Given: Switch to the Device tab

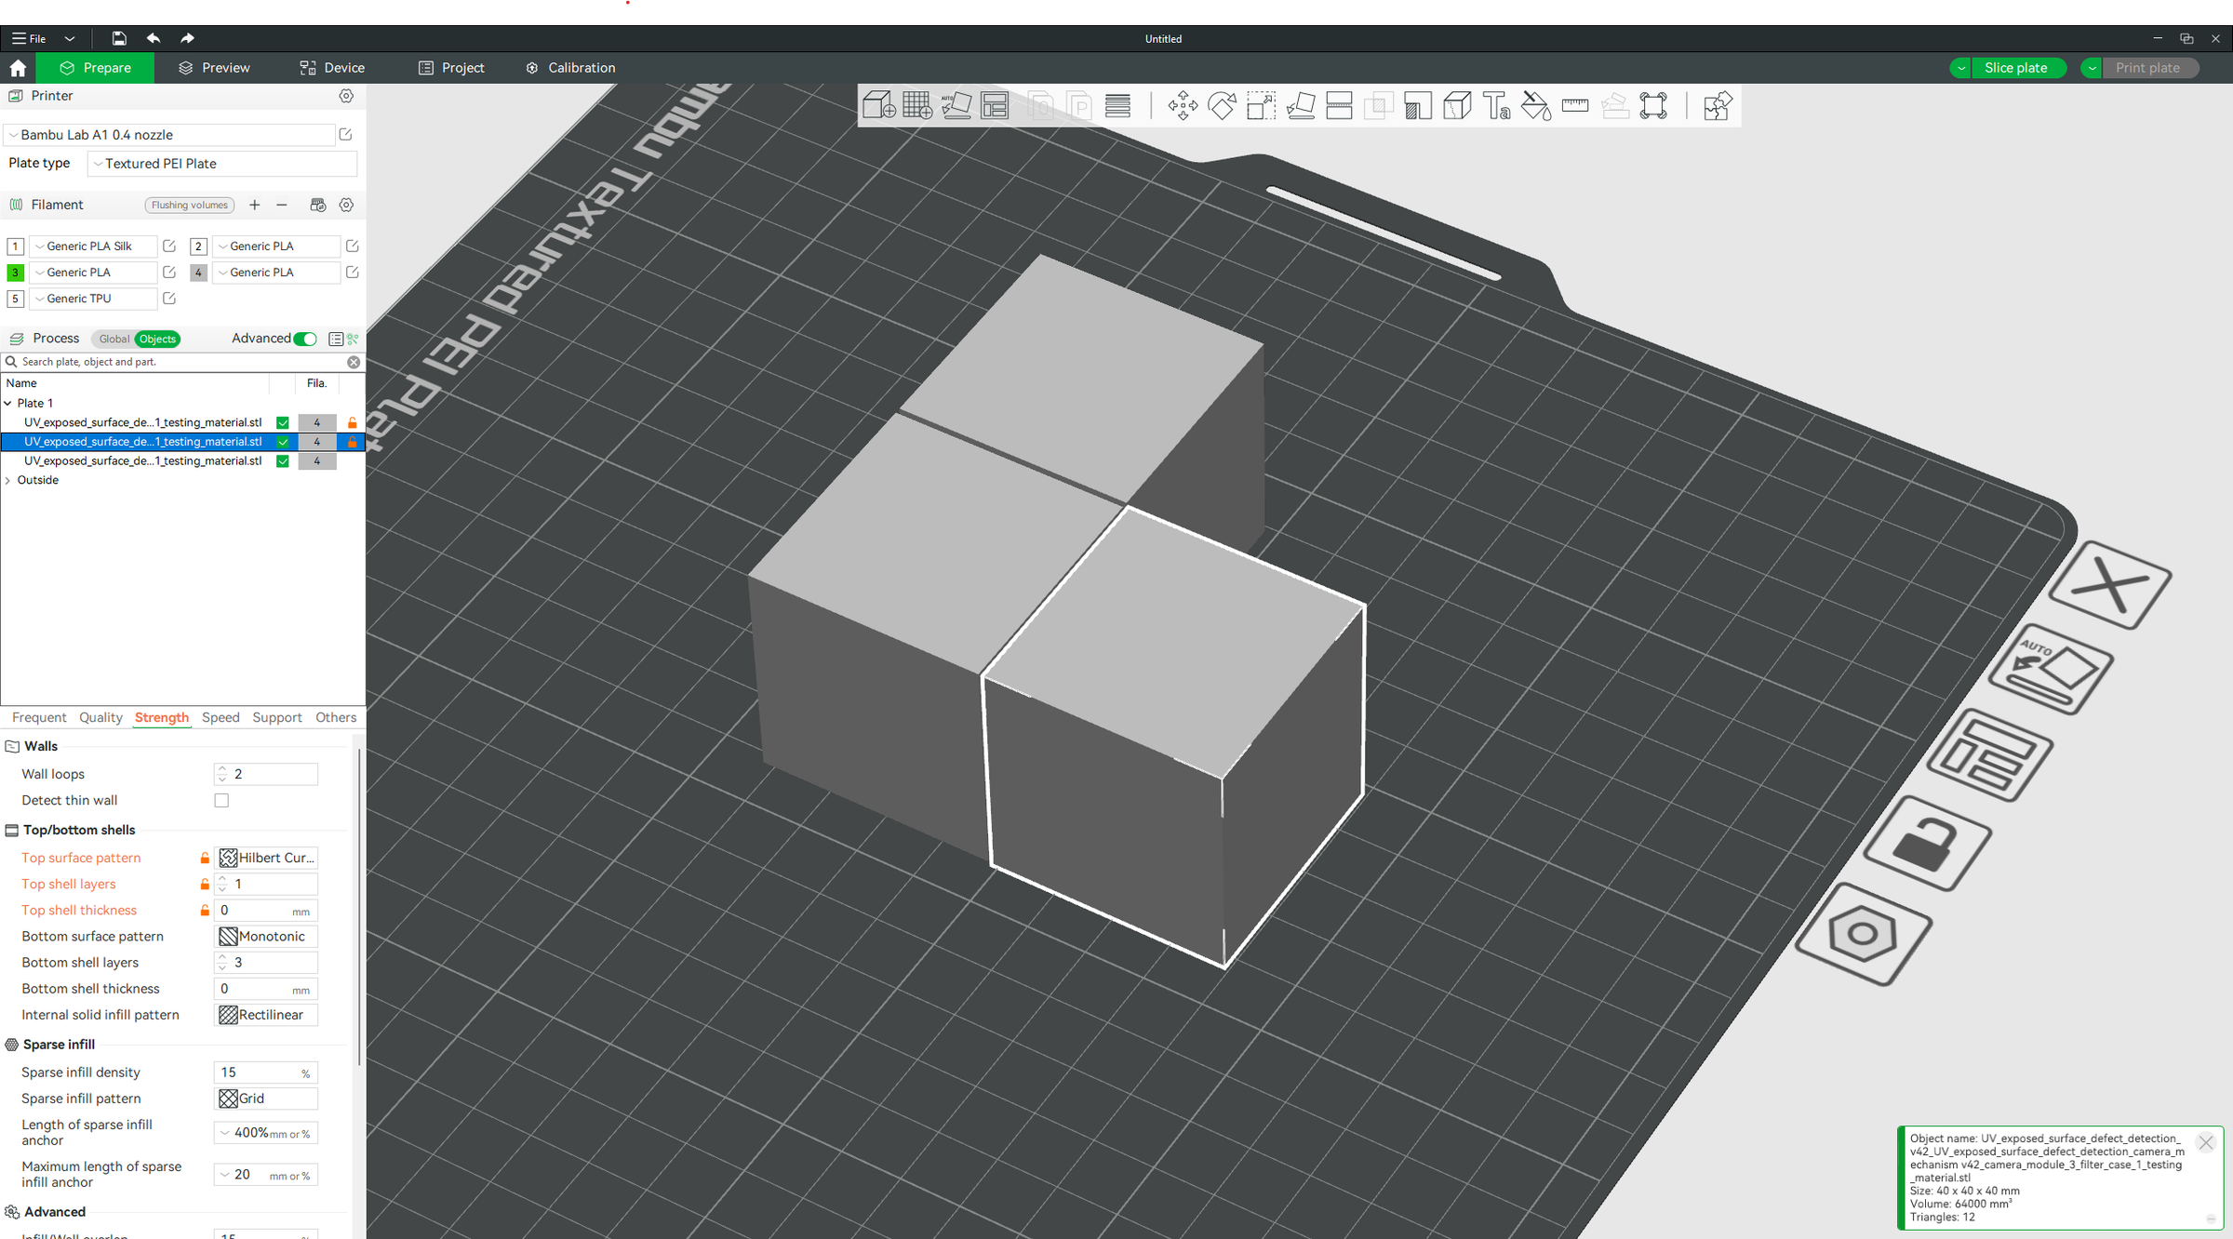Looking at the screenshot, I should 332,68.
